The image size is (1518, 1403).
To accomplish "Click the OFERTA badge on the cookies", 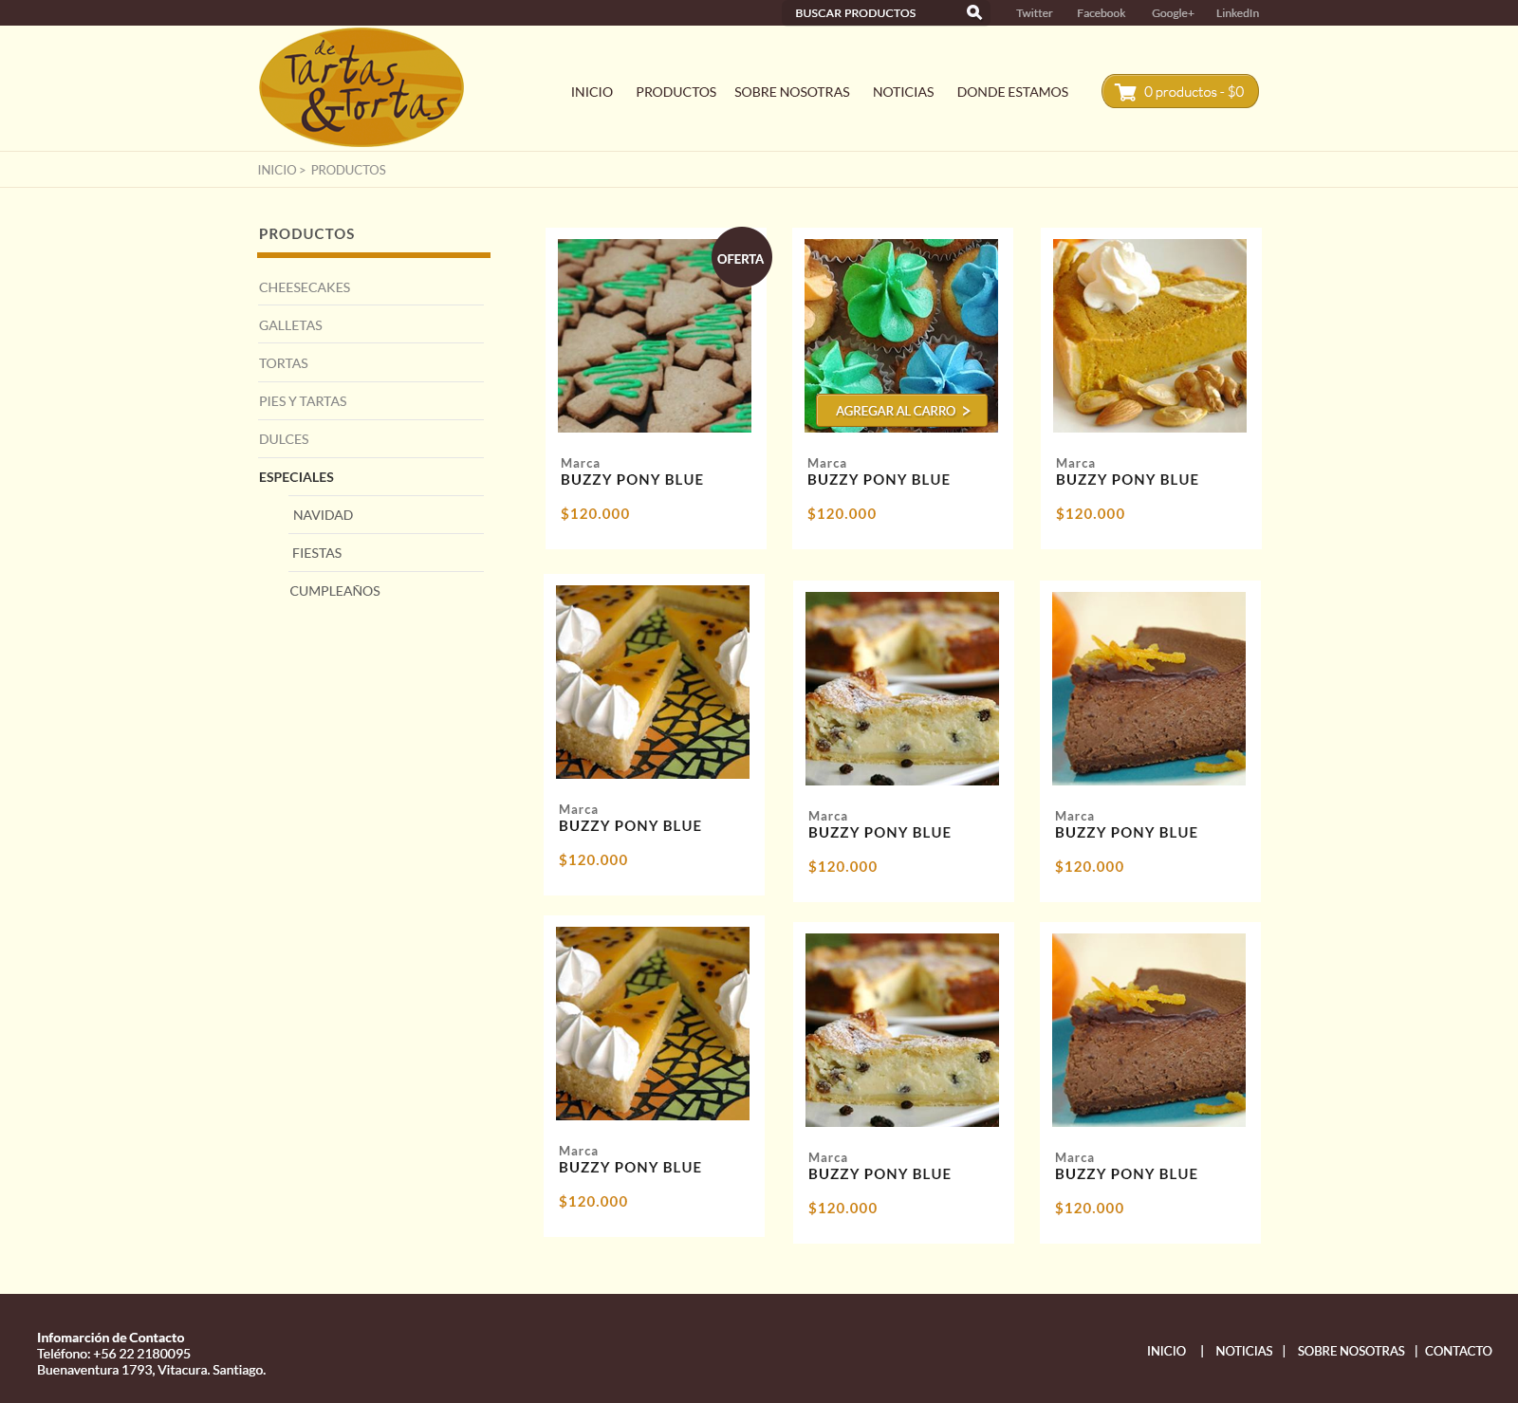I will pos(741,258).
